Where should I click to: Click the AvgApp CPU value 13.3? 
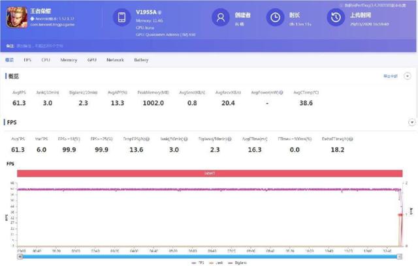[x=118, y=103]
